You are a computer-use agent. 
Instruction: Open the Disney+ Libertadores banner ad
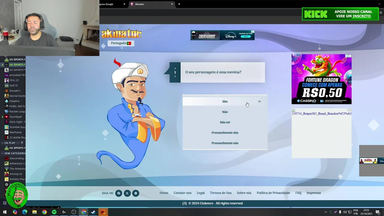click(223, 35)
